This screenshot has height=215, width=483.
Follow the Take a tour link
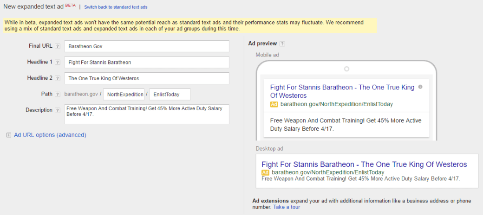(x=287, y=207)
